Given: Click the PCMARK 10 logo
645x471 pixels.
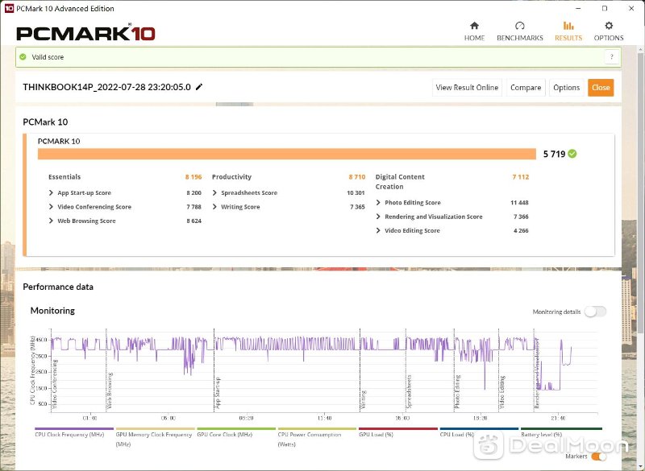Looking at the screenshot, I should tap(85, 33).
